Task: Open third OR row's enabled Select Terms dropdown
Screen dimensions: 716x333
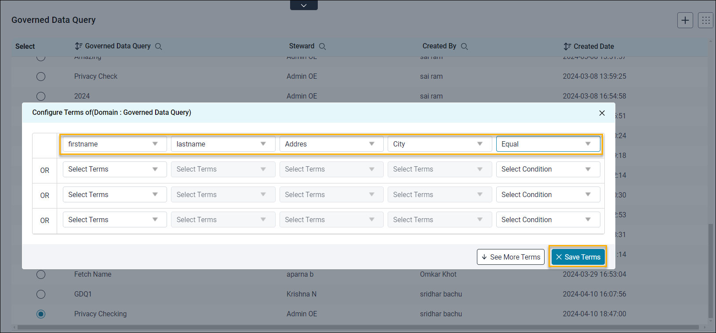Action: pos(115,220)
